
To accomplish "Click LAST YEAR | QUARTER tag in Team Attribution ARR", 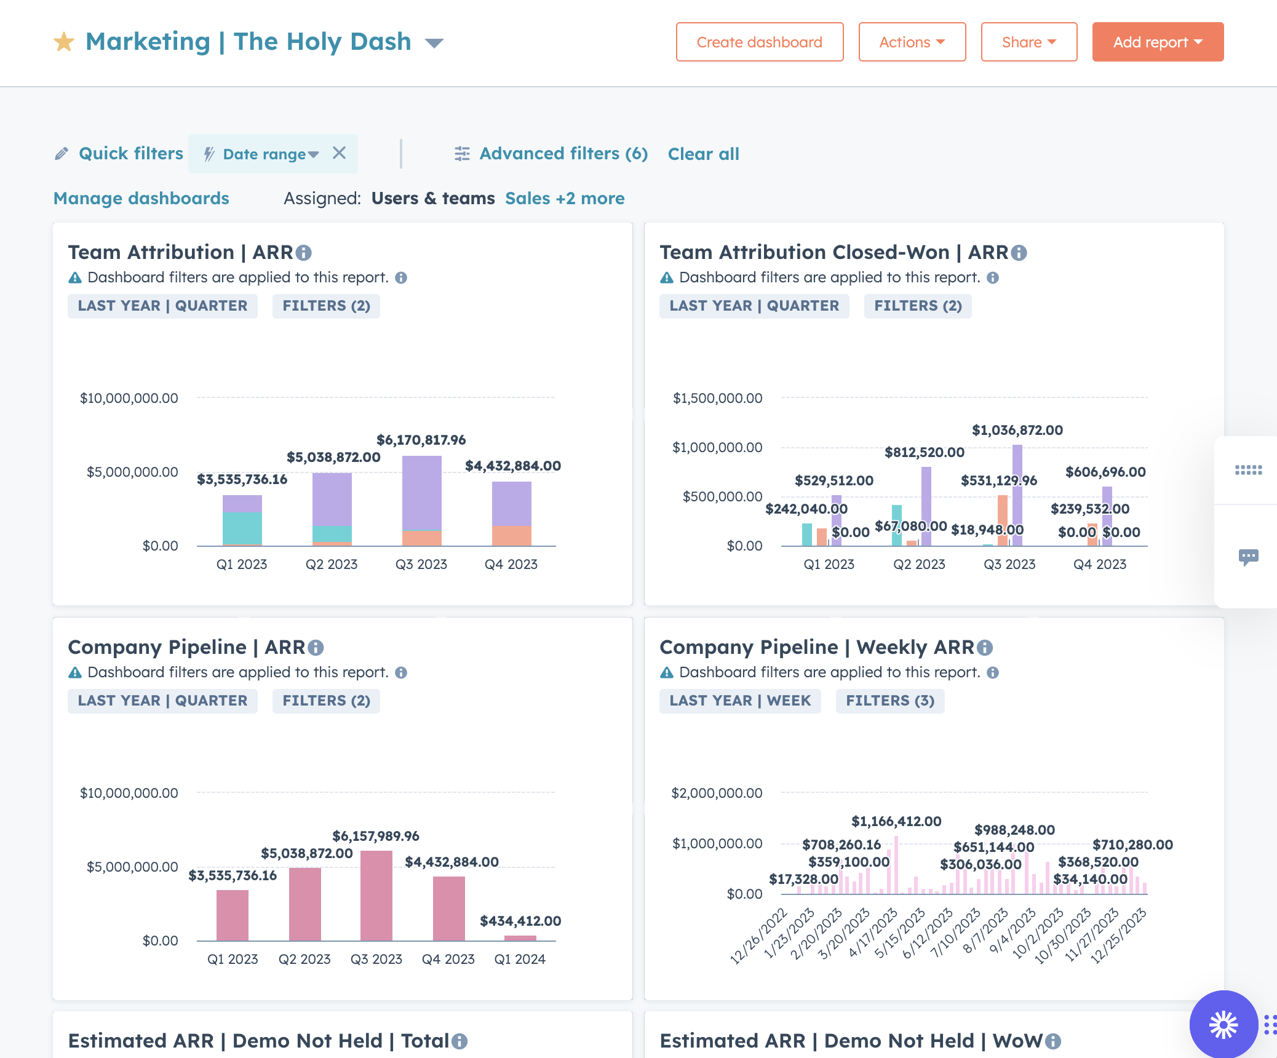I will (x=162, y=306).
